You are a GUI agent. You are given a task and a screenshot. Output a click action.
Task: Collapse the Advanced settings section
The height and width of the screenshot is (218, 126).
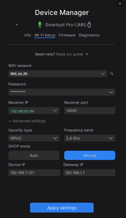coord(27,121)
